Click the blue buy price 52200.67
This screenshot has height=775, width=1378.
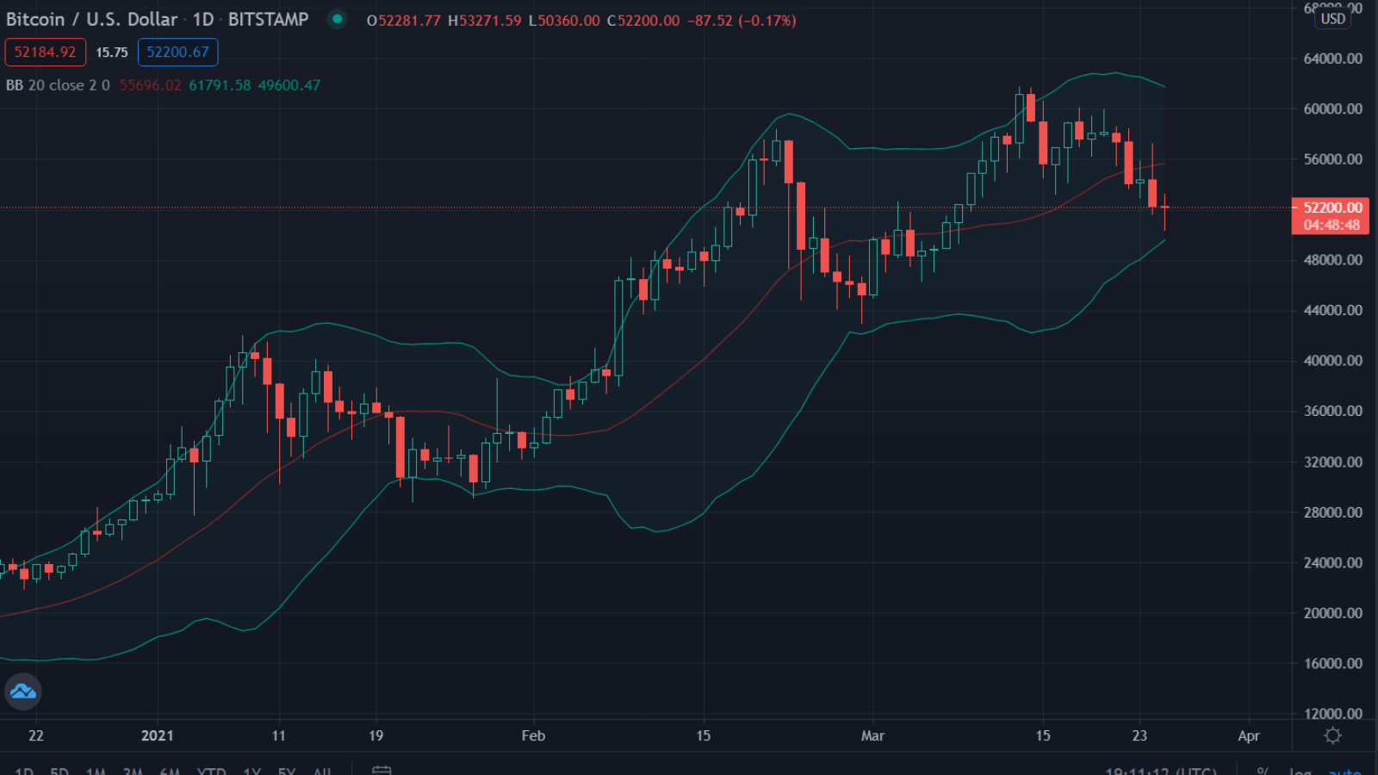[x=177, y=52]
